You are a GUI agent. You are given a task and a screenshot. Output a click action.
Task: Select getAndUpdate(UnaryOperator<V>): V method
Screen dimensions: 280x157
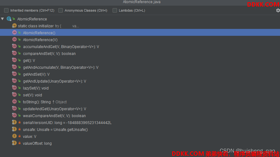coord(140,81)
